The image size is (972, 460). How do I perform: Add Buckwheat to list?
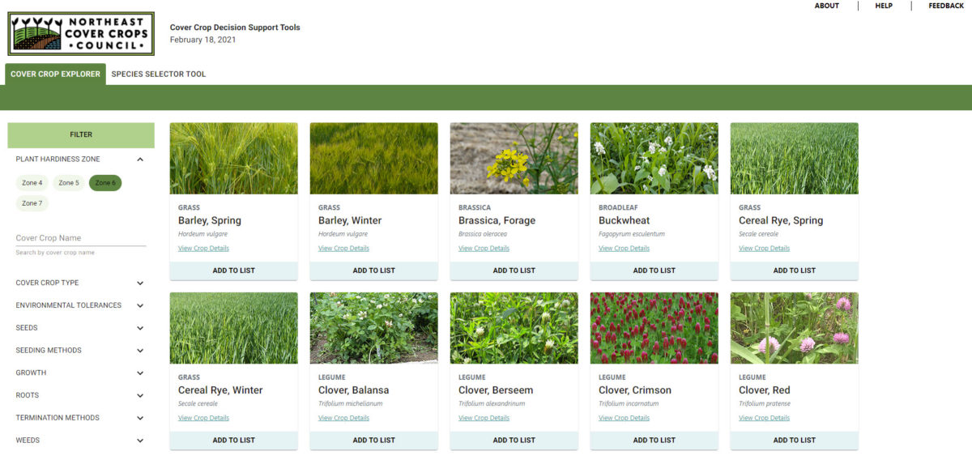654,270
